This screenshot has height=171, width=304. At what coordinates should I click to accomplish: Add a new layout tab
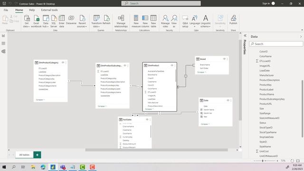[37, 155]
